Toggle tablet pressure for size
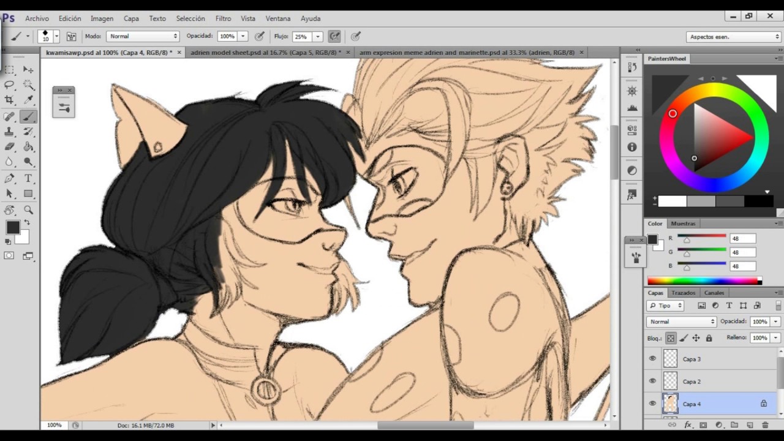The image size is (784, 441). (356, 36)
